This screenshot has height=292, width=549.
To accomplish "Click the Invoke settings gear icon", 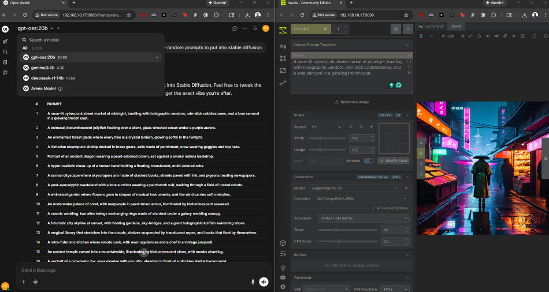I will tap(283, 286).
